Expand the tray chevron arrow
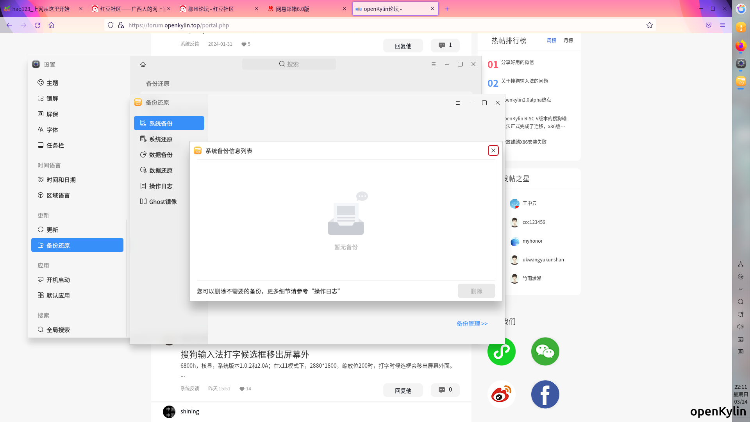 pyautogui.click(x=740, y=290)
